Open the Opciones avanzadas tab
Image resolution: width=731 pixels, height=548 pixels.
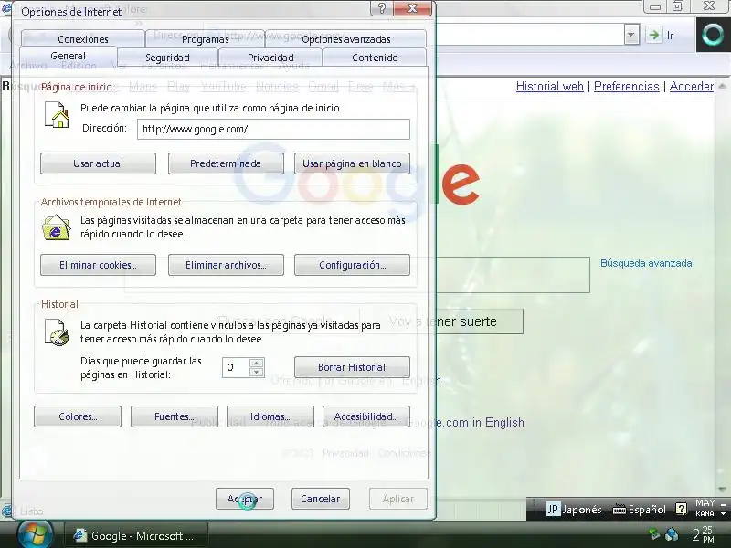coord(346,39)
